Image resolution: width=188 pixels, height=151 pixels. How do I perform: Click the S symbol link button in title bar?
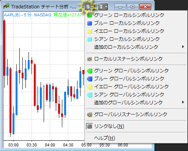(x=90, y=6)
